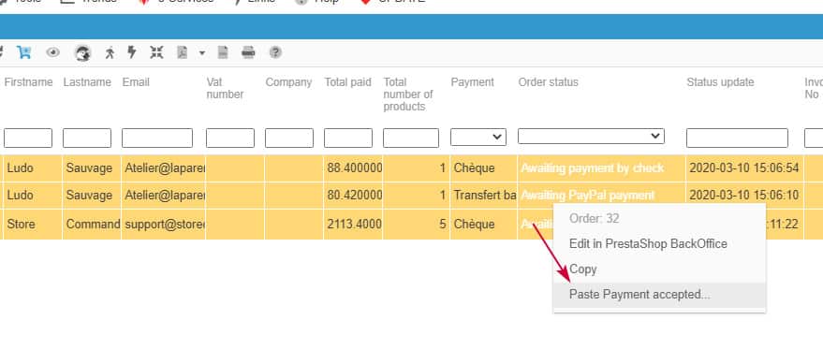Click the Status update filter input field
823x364 pixels.
point(738,138)
